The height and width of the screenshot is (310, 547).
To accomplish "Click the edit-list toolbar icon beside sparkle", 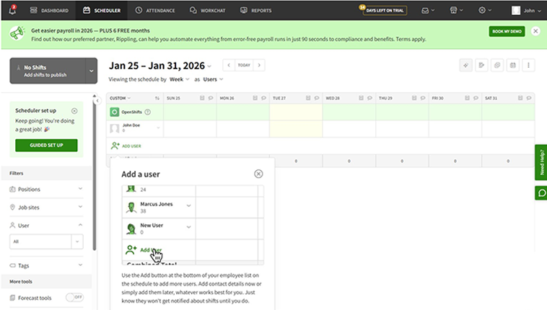I will pos(481,65).
